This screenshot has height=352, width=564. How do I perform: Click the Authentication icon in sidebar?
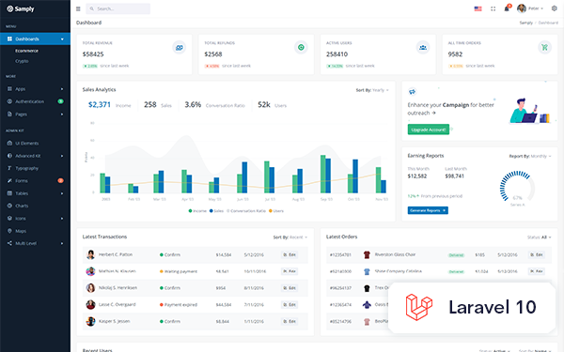(x=9, y=101)
